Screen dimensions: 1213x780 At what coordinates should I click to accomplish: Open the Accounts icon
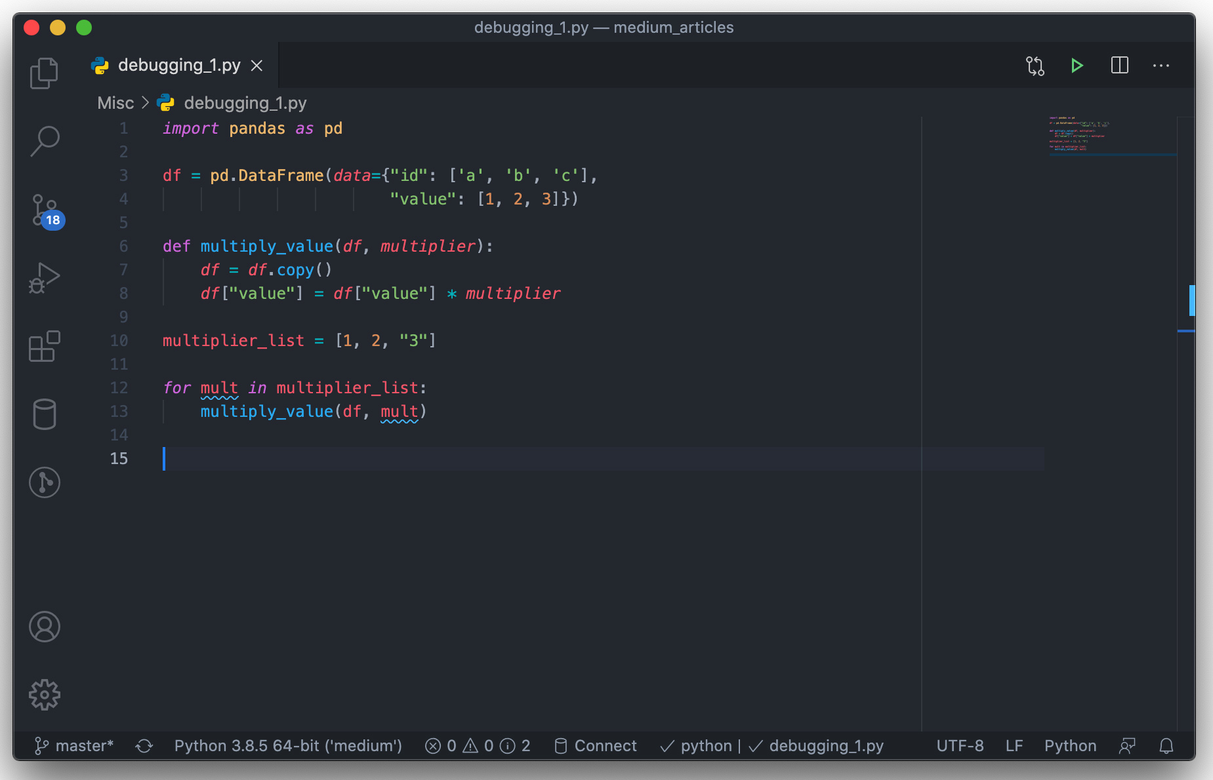[44, 627]
